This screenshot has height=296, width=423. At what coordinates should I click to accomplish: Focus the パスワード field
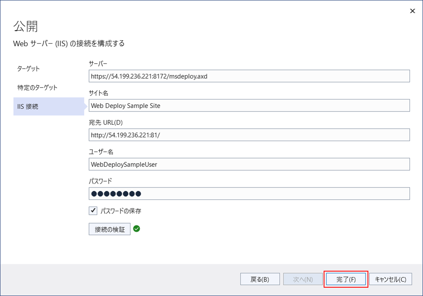tap(249, 194)
